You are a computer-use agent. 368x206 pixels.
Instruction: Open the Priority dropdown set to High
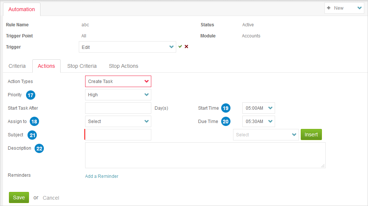(x=118, y=95)
